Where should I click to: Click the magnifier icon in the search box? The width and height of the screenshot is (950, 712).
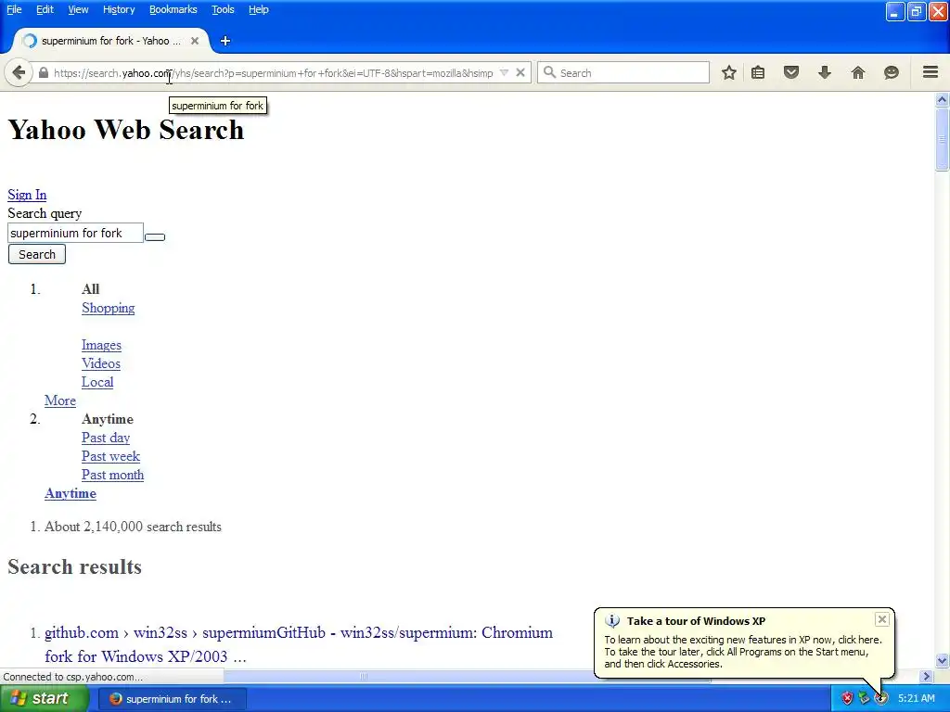[549, 72]
